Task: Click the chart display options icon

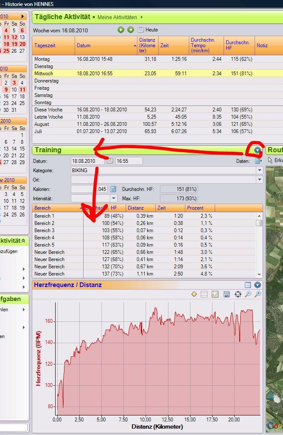Action: click(x=215, y=294)
